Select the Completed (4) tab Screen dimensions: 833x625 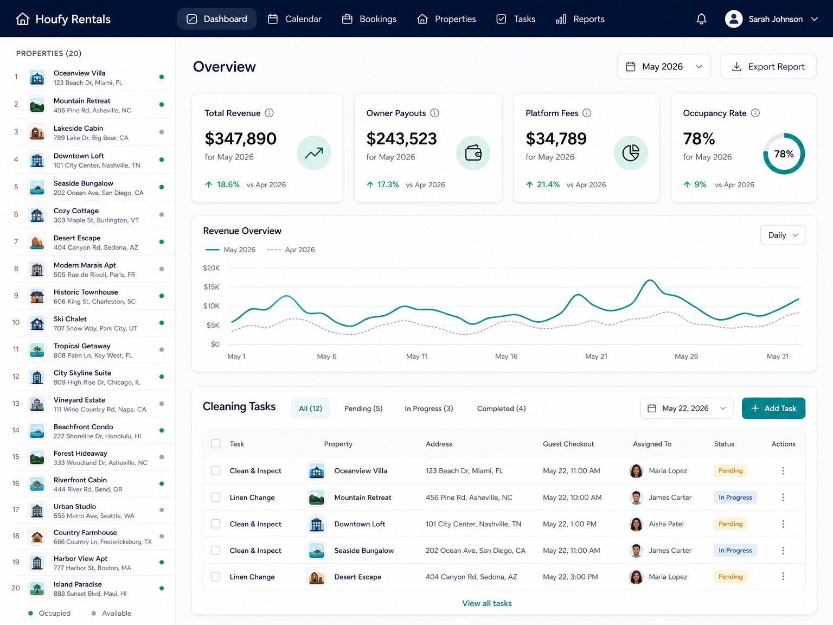click(x=502, y=409)
